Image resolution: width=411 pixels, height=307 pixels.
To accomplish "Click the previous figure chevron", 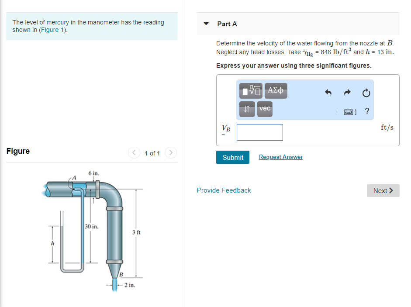I will (134, 153).
